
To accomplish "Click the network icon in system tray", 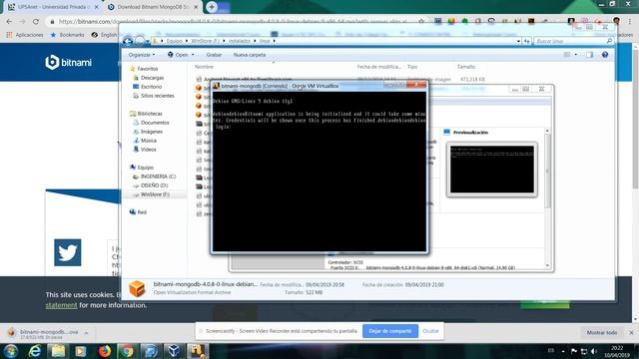I will click(584, 351).
